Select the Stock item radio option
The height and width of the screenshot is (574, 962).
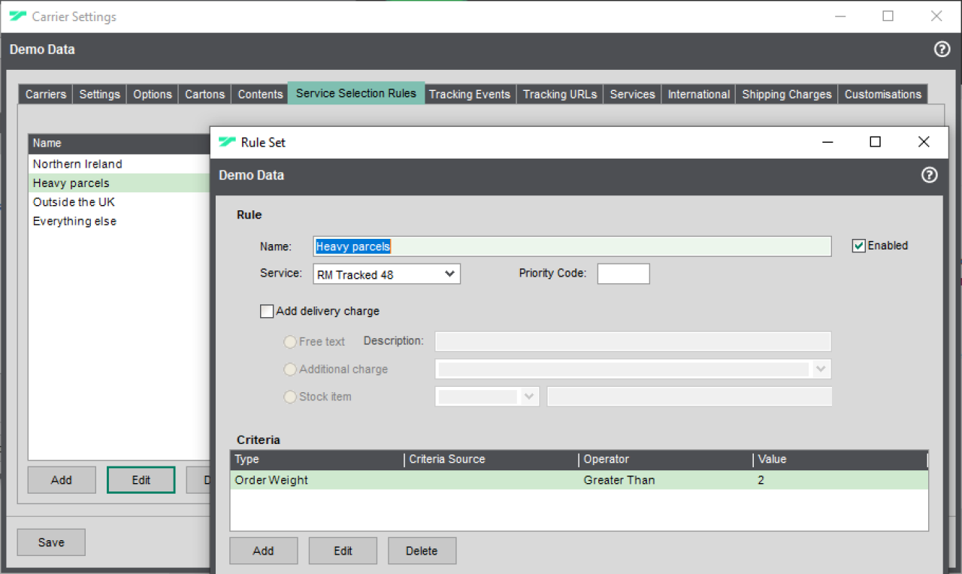[290, 397]
